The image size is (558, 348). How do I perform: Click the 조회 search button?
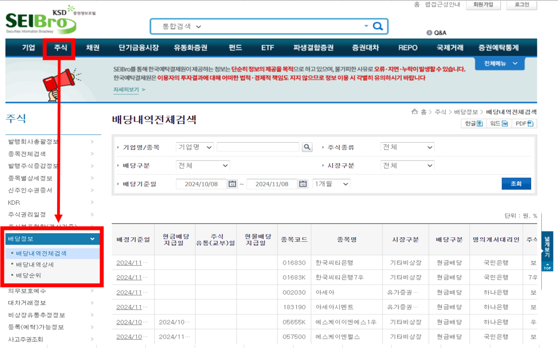click(x=516, y=184)
